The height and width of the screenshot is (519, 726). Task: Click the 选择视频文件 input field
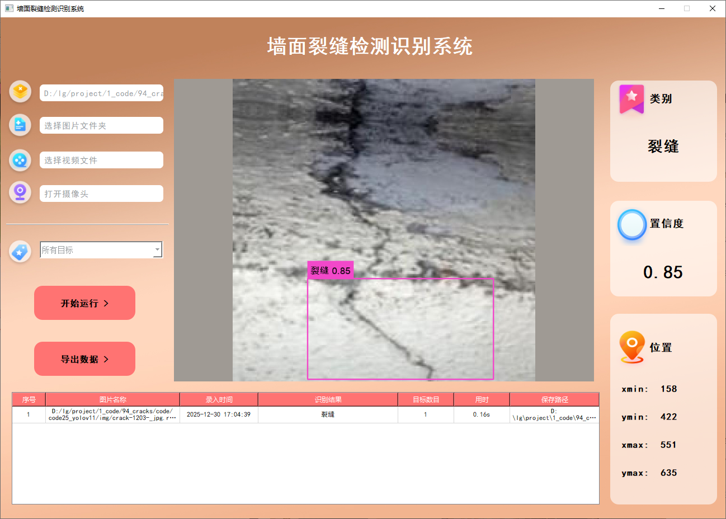coord(101,160)
